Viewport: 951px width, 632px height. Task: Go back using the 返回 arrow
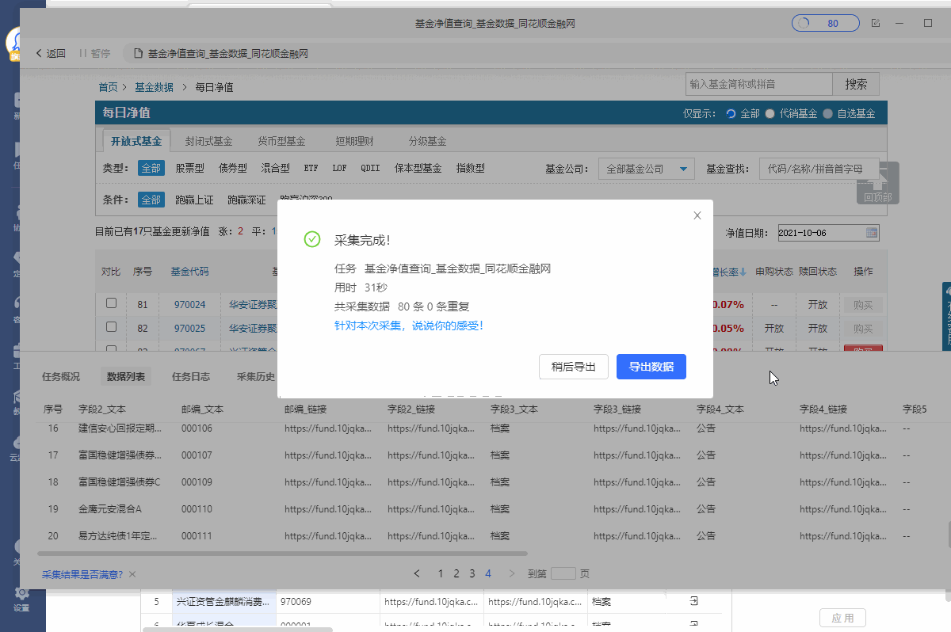pos(51,54)
